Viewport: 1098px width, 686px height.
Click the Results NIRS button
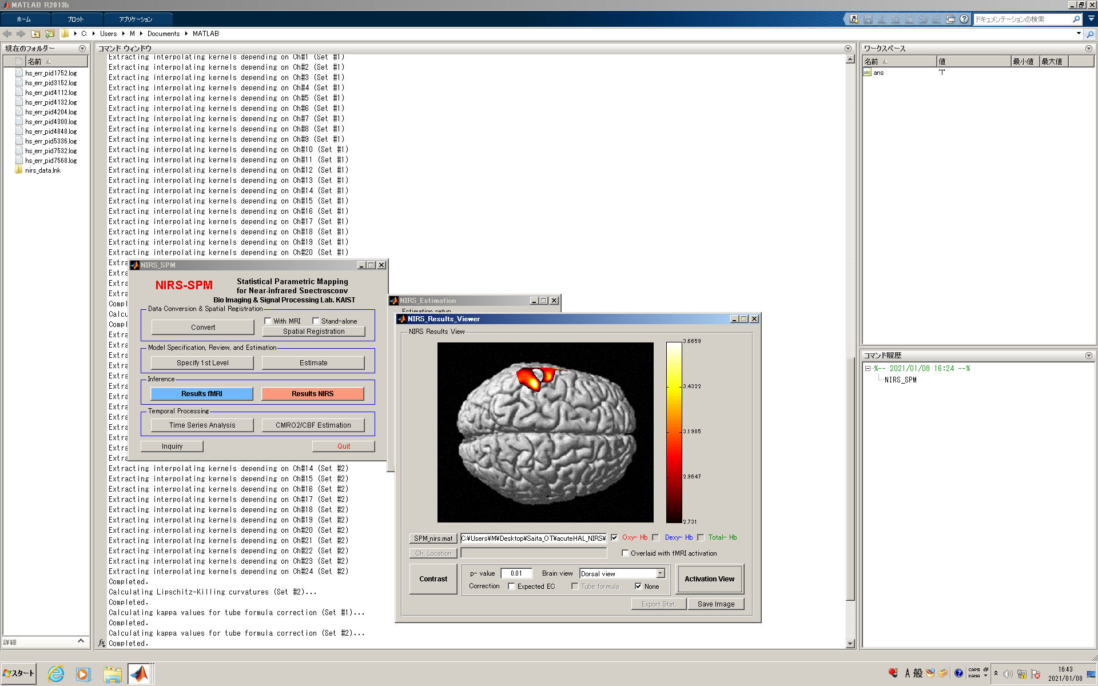(x=312, y=394)
